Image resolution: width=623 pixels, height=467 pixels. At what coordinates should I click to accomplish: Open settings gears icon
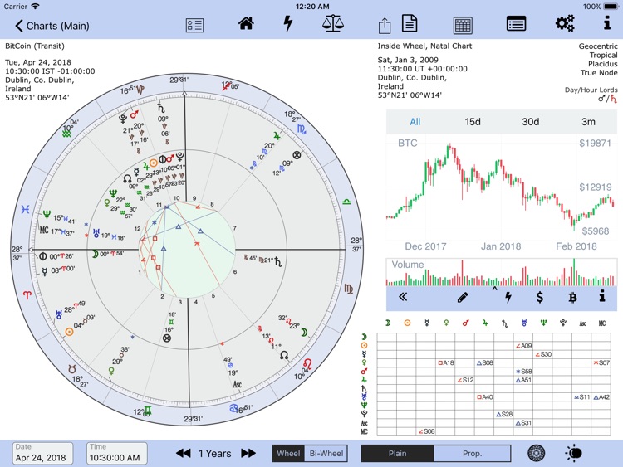(x=565, y=23)
